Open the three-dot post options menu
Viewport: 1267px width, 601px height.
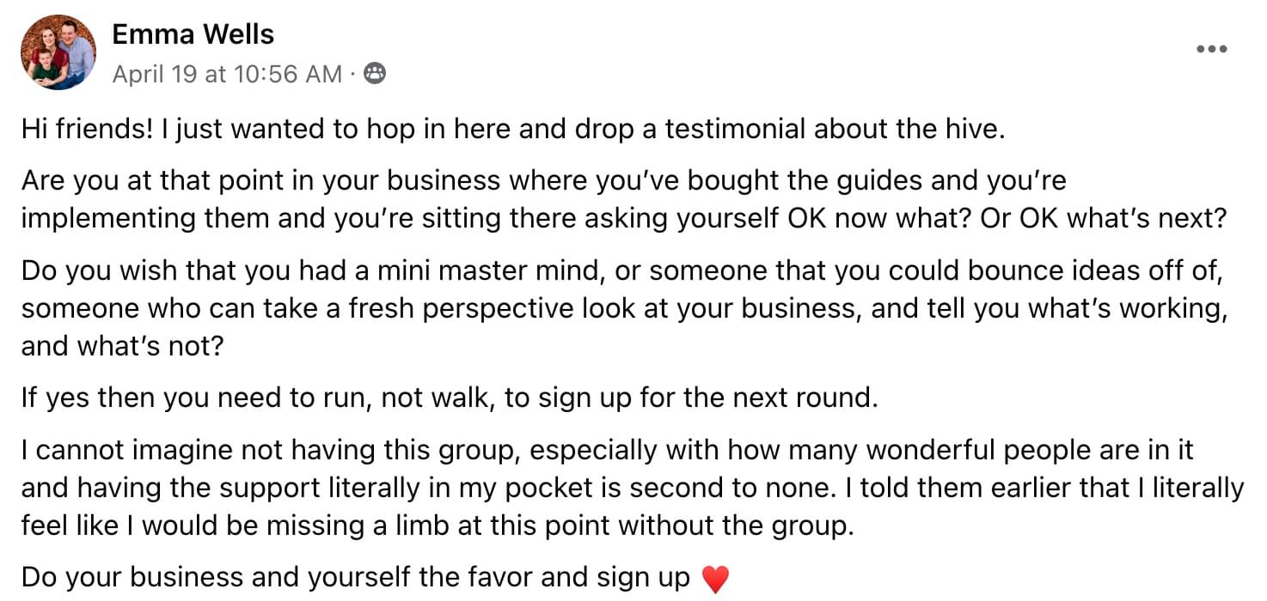pos(1211,49)
